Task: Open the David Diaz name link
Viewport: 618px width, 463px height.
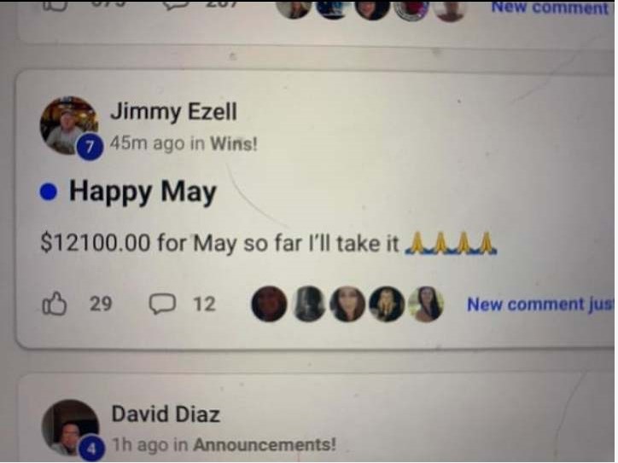Action: pyautogui.click(x=166, y=414)
